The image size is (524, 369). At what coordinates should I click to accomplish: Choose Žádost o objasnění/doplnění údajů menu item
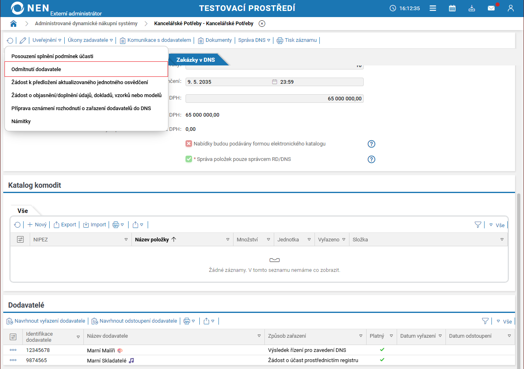tap(86, 96)
